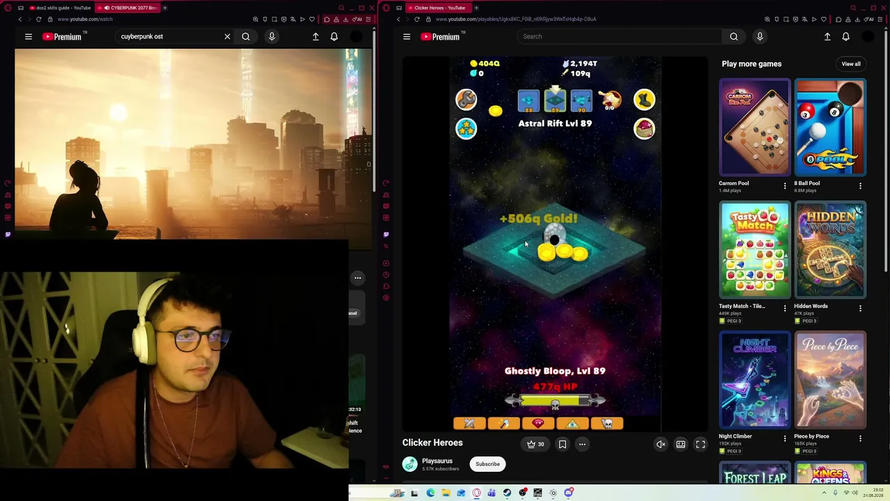
Task: Open options menu for Carrom Pool
Action: pyautogui.click(x=785, y=186)
